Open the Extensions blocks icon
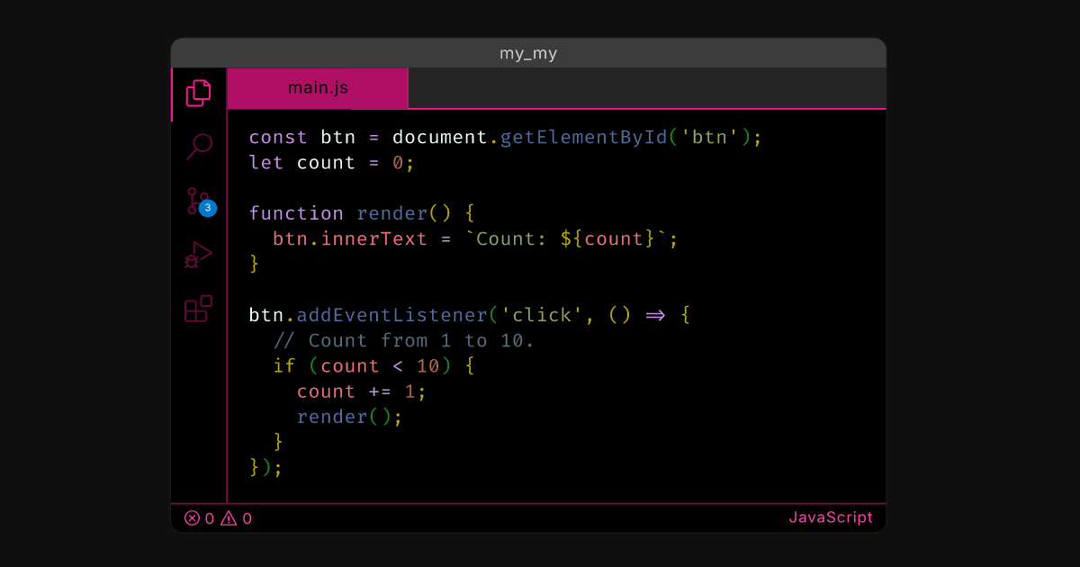 point(198,309)
